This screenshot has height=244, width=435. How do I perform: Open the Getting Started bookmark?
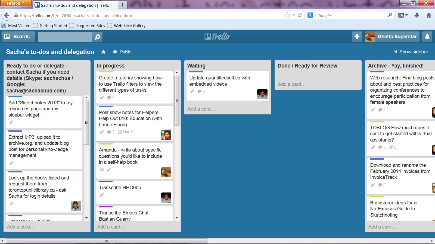[x=50, y=25]
